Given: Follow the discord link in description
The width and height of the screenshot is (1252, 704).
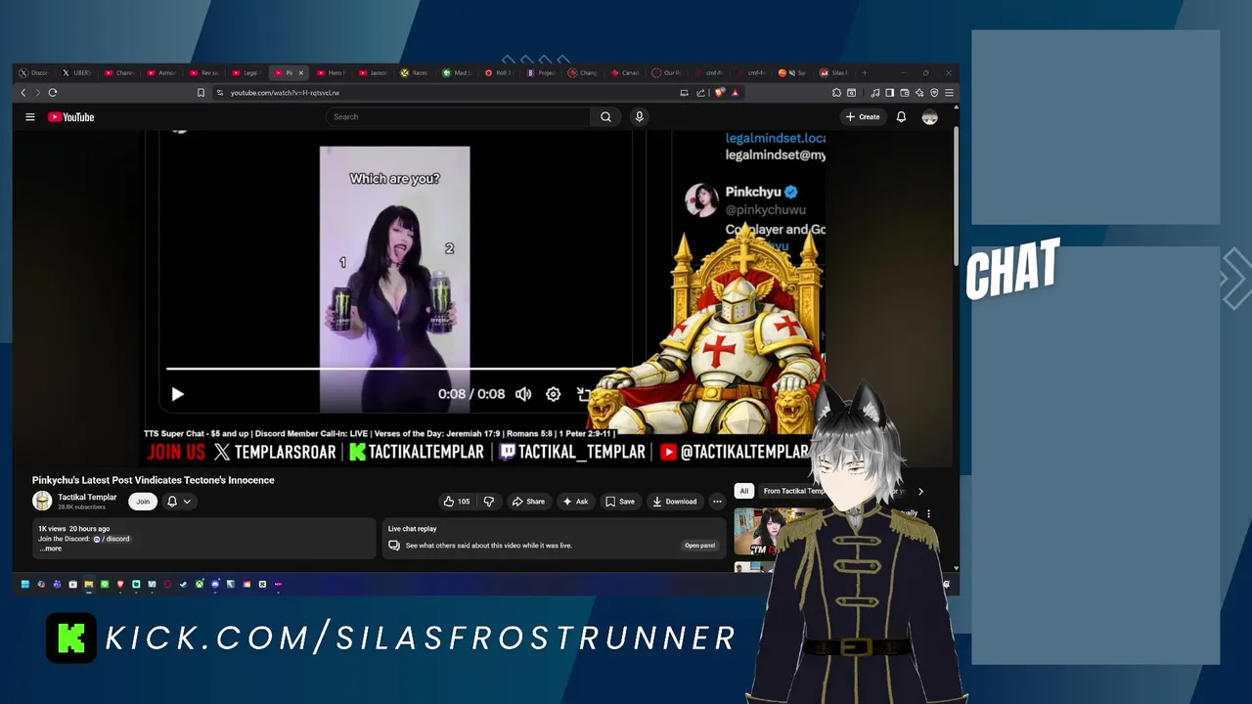Looking at the screenshot, I should [x=112, y=539].
